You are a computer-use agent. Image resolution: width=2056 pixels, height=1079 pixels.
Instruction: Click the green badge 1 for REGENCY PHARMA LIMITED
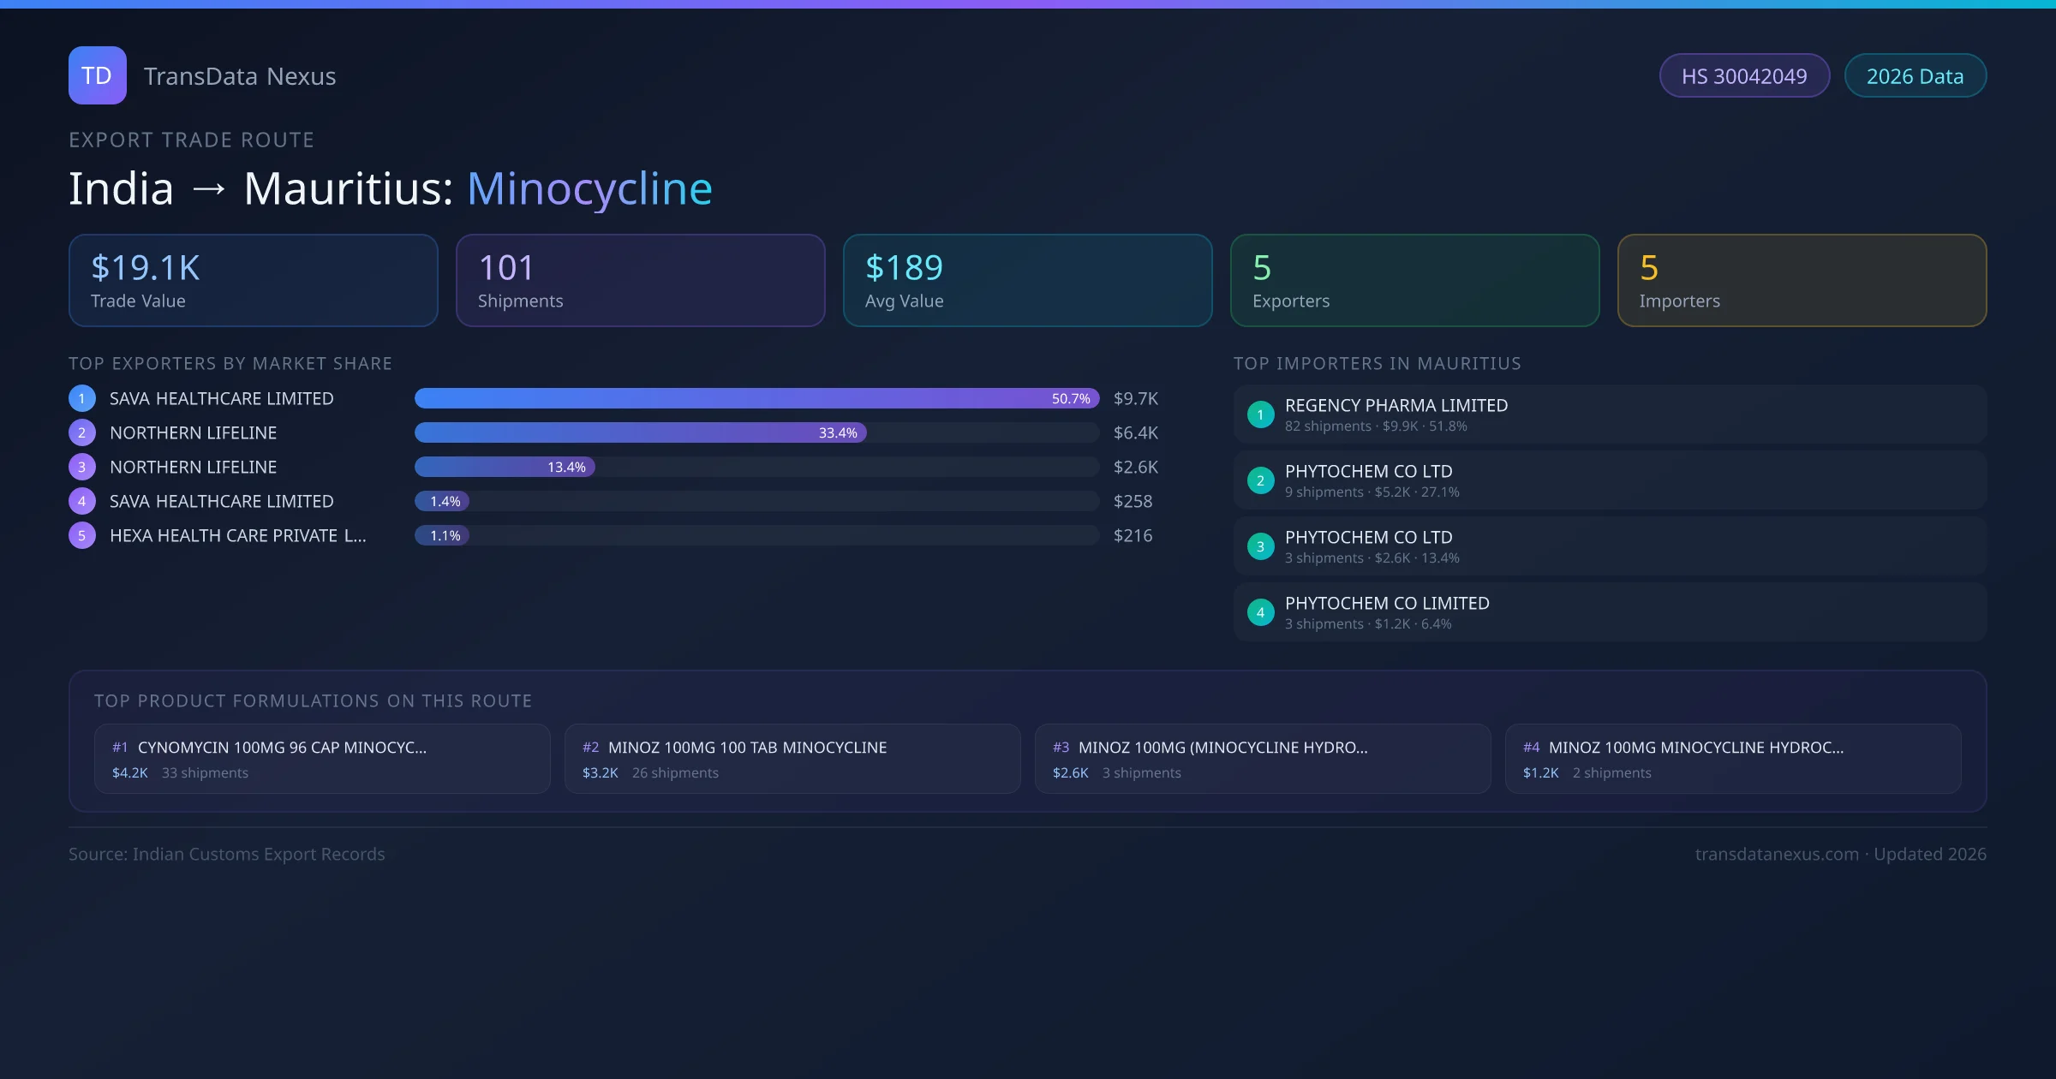(1260, 414)
